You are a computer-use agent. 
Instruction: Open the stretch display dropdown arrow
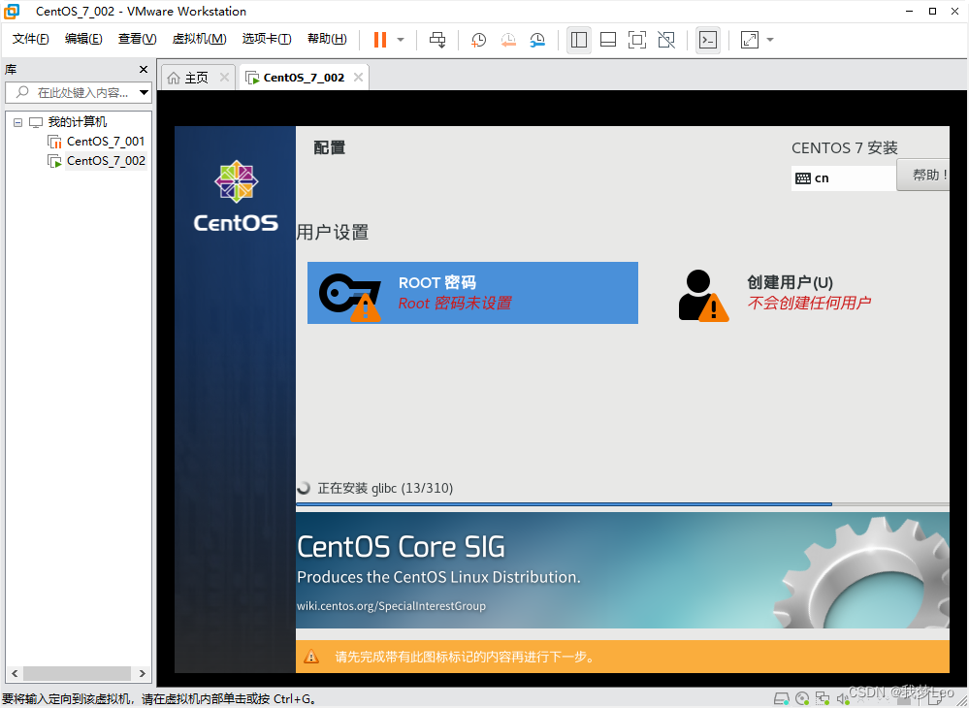(x=770, y=40)
